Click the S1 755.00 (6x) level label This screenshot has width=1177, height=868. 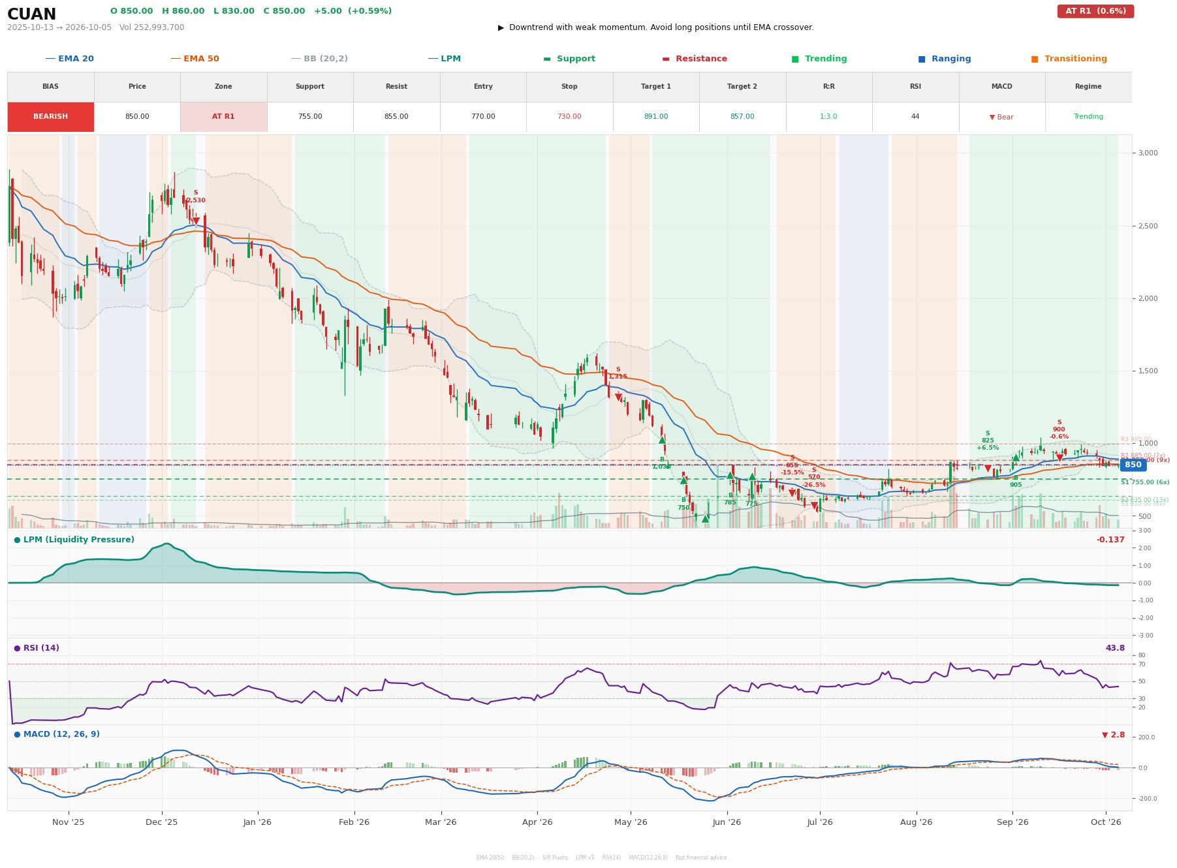click(1145, 482)
